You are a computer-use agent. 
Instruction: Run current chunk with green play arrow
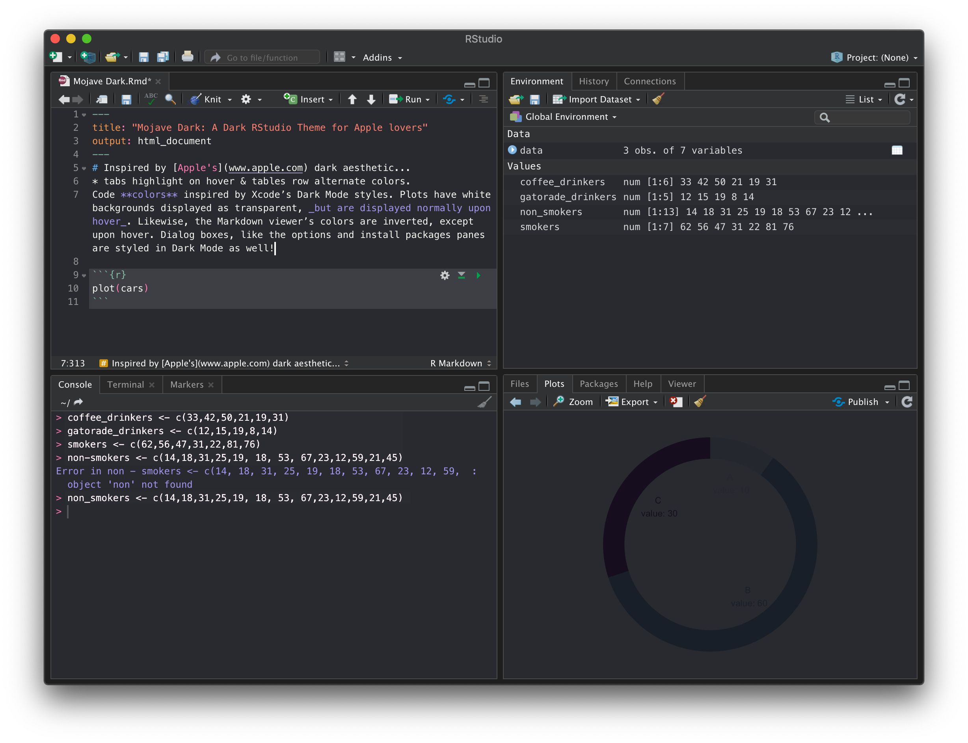[478, 275]
